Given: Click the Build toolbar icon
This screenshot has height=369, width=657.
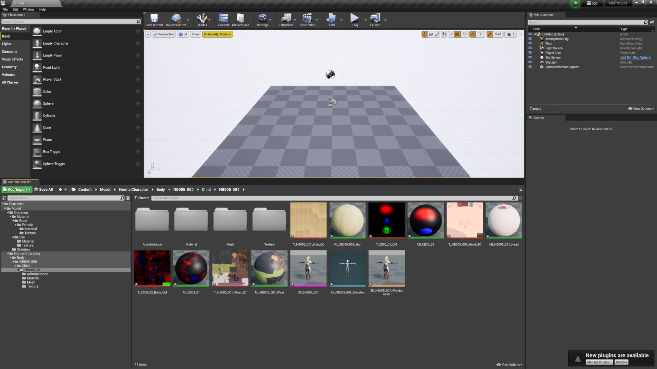Looking at the screenshot, I should [331, 20].
